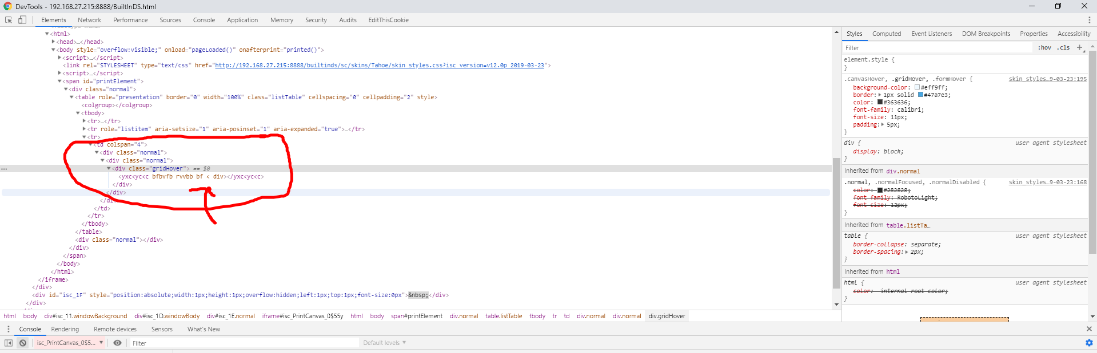Viewport: 1097px width, 353px height.
Task: Expand padding shorthand property triangle
Action: click(x=882, y=125)
